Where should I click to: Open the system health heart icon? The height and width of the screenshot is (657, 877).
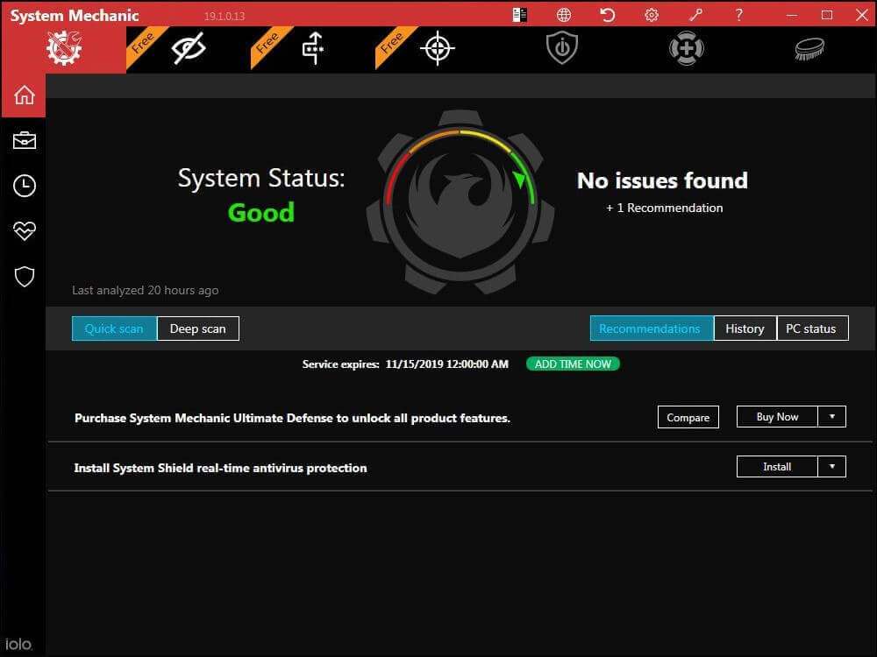pos(23,230)
